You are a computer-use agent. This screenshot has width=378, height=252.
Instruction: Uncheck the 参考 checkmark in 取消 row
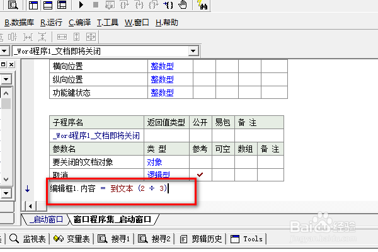pyautogui.click(x=200, y=175)
